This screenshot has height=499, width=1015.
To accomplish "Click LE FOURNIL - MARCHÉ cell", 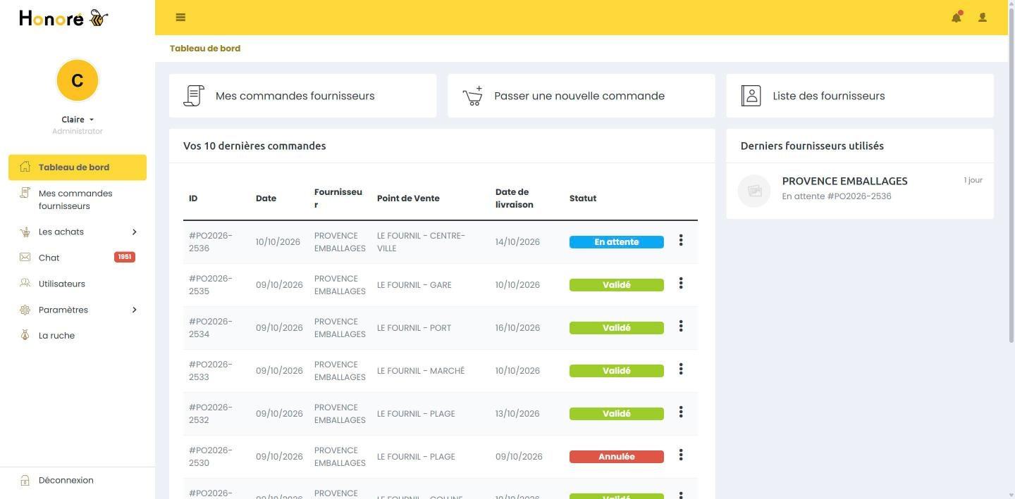I will [x=421, y=371].
